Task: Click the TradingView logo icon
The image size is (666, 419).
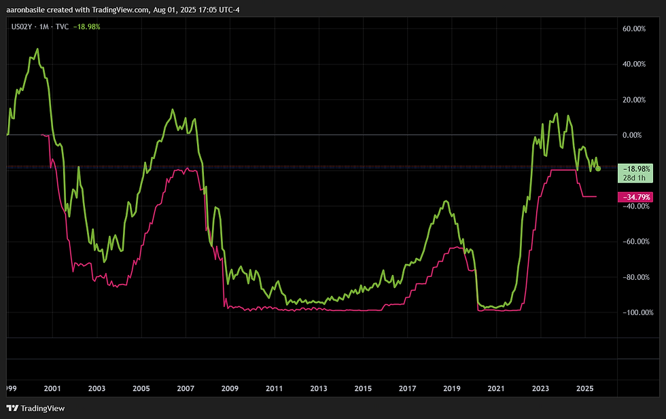Action: 12,408
